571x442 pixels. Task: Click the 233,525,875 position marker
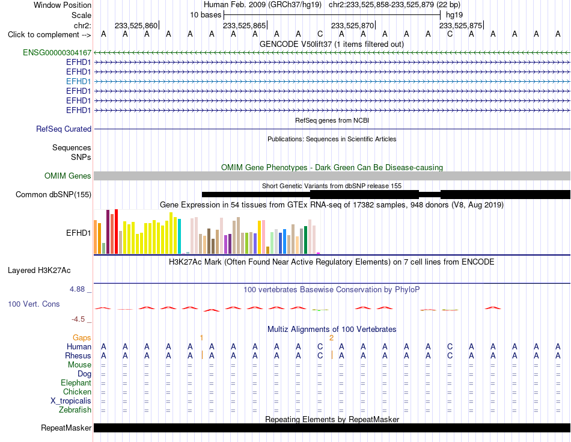(x=461, y=25)
